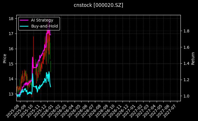198x121 pixels.
Task: Click the 1.0 return tick label
Action: [x=186, y=96]
